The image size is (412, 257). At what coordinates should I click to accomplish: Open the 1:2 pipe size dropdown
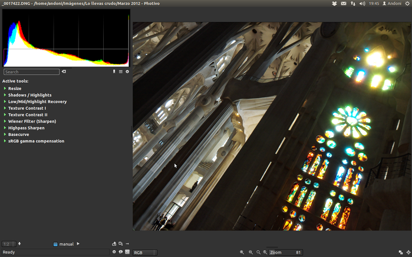coord(9,243)
